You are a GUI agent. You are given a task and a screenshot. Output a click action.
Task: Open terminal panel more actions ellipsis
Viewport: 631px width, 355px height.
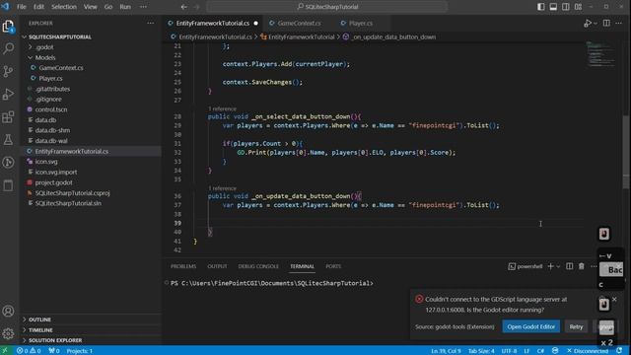(594, 266)
